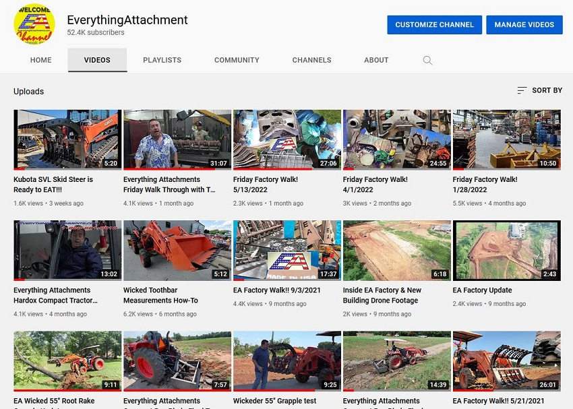This screenshot has width=573, height=409.
Task: Switch to the Home tab
Action: [40, 60]
